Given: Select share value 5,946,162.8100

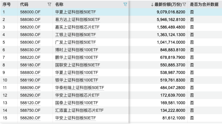Looking at the screenshot, I should [171, 20].
